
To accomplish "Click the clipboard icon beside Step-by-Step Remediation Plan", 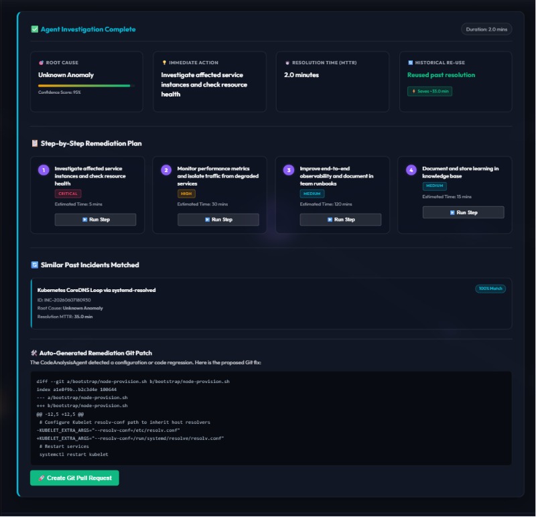I will pos(35,143).
